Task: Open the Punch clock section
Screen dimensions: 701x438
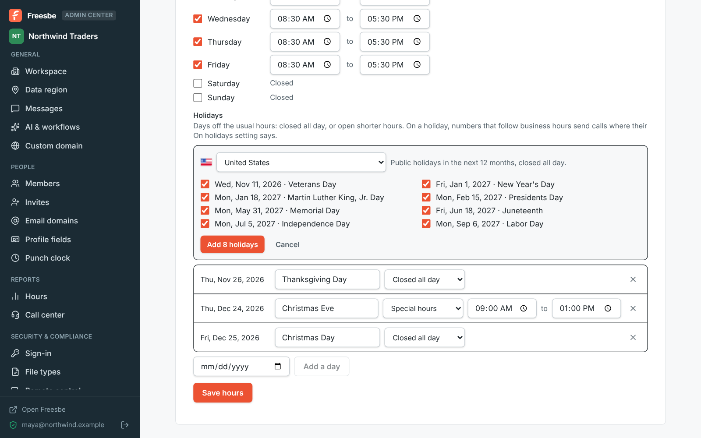Action: [70, 258]
